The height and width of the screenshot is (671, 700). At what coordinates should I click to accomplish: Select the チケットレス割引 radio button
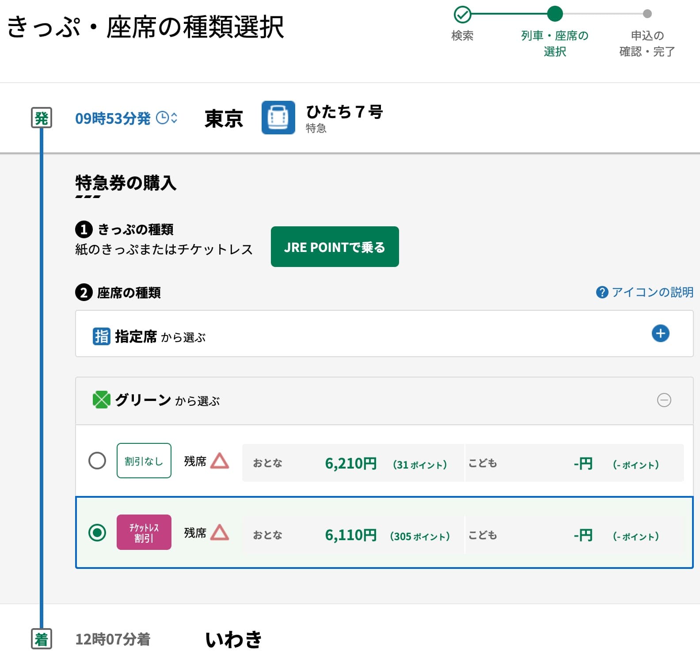[97, 532]
